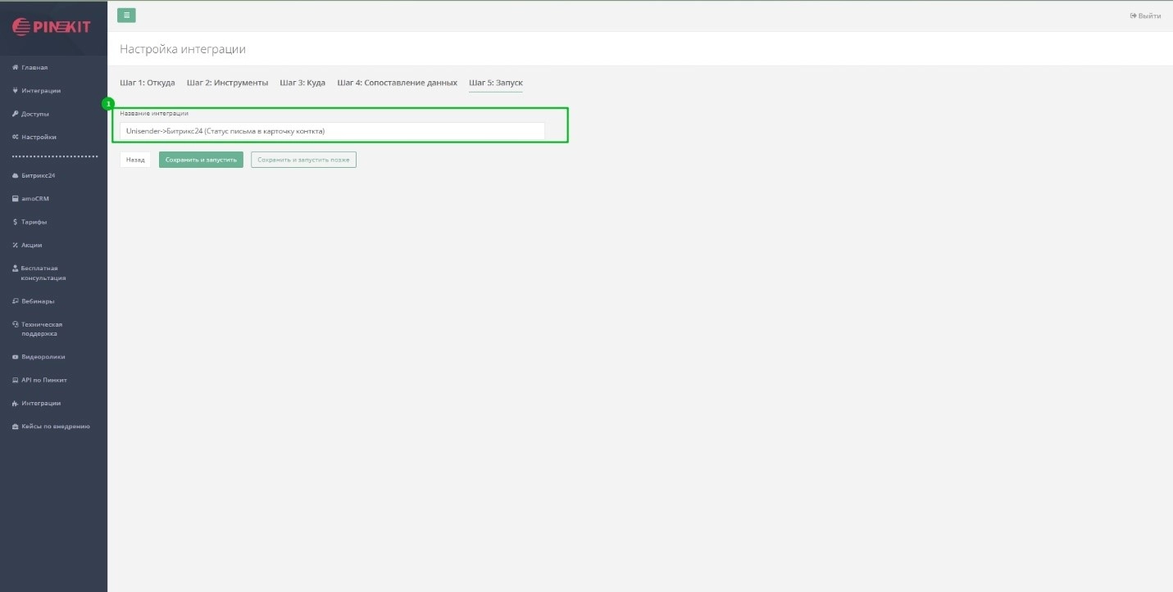The image size is (1173, 592).
Task: Open Техническая поддержка sidebar item
Action: (x=41, y=329)
